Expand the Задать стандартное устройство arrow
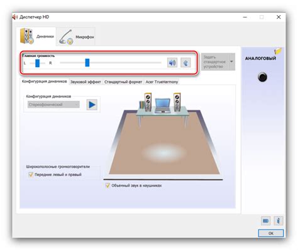298x250 pixels. pos(231,61)
